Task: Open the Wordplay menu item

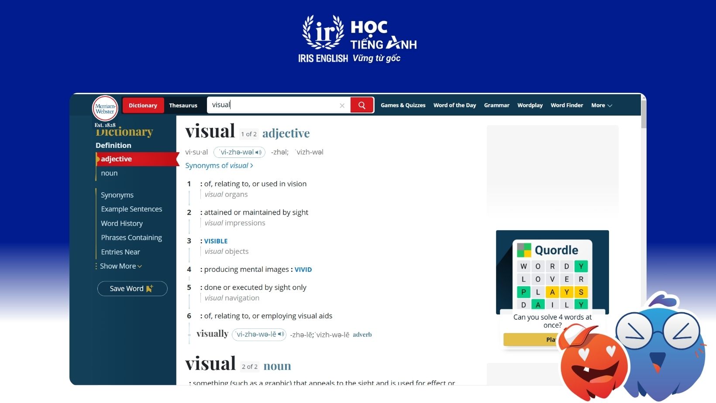Action: pos(530,105)
